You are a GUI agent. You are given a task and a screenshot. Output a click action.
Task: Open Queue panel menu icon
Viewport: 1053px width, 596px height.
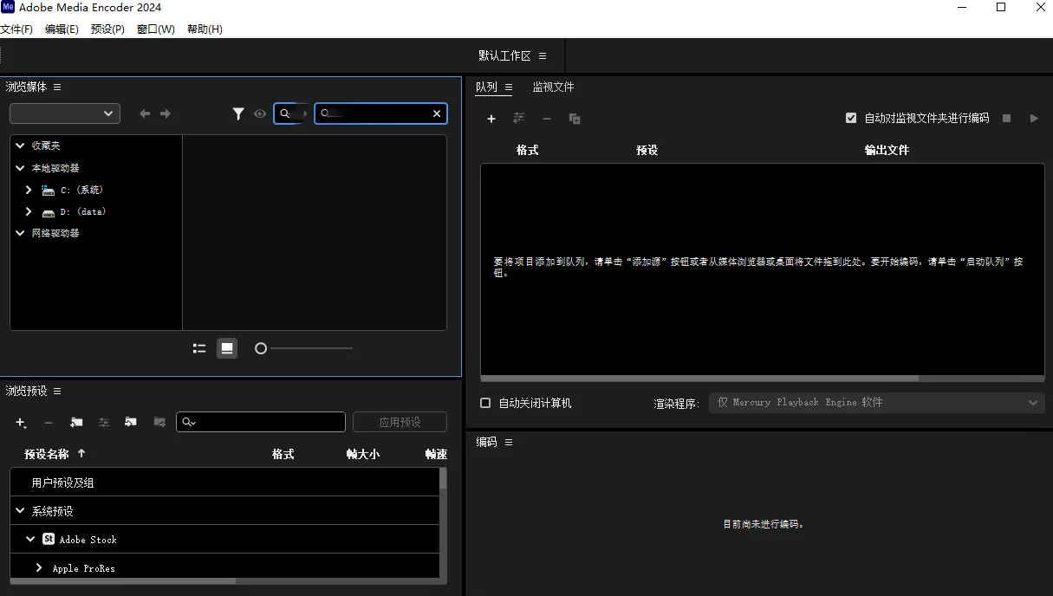(x=509, y=87)
